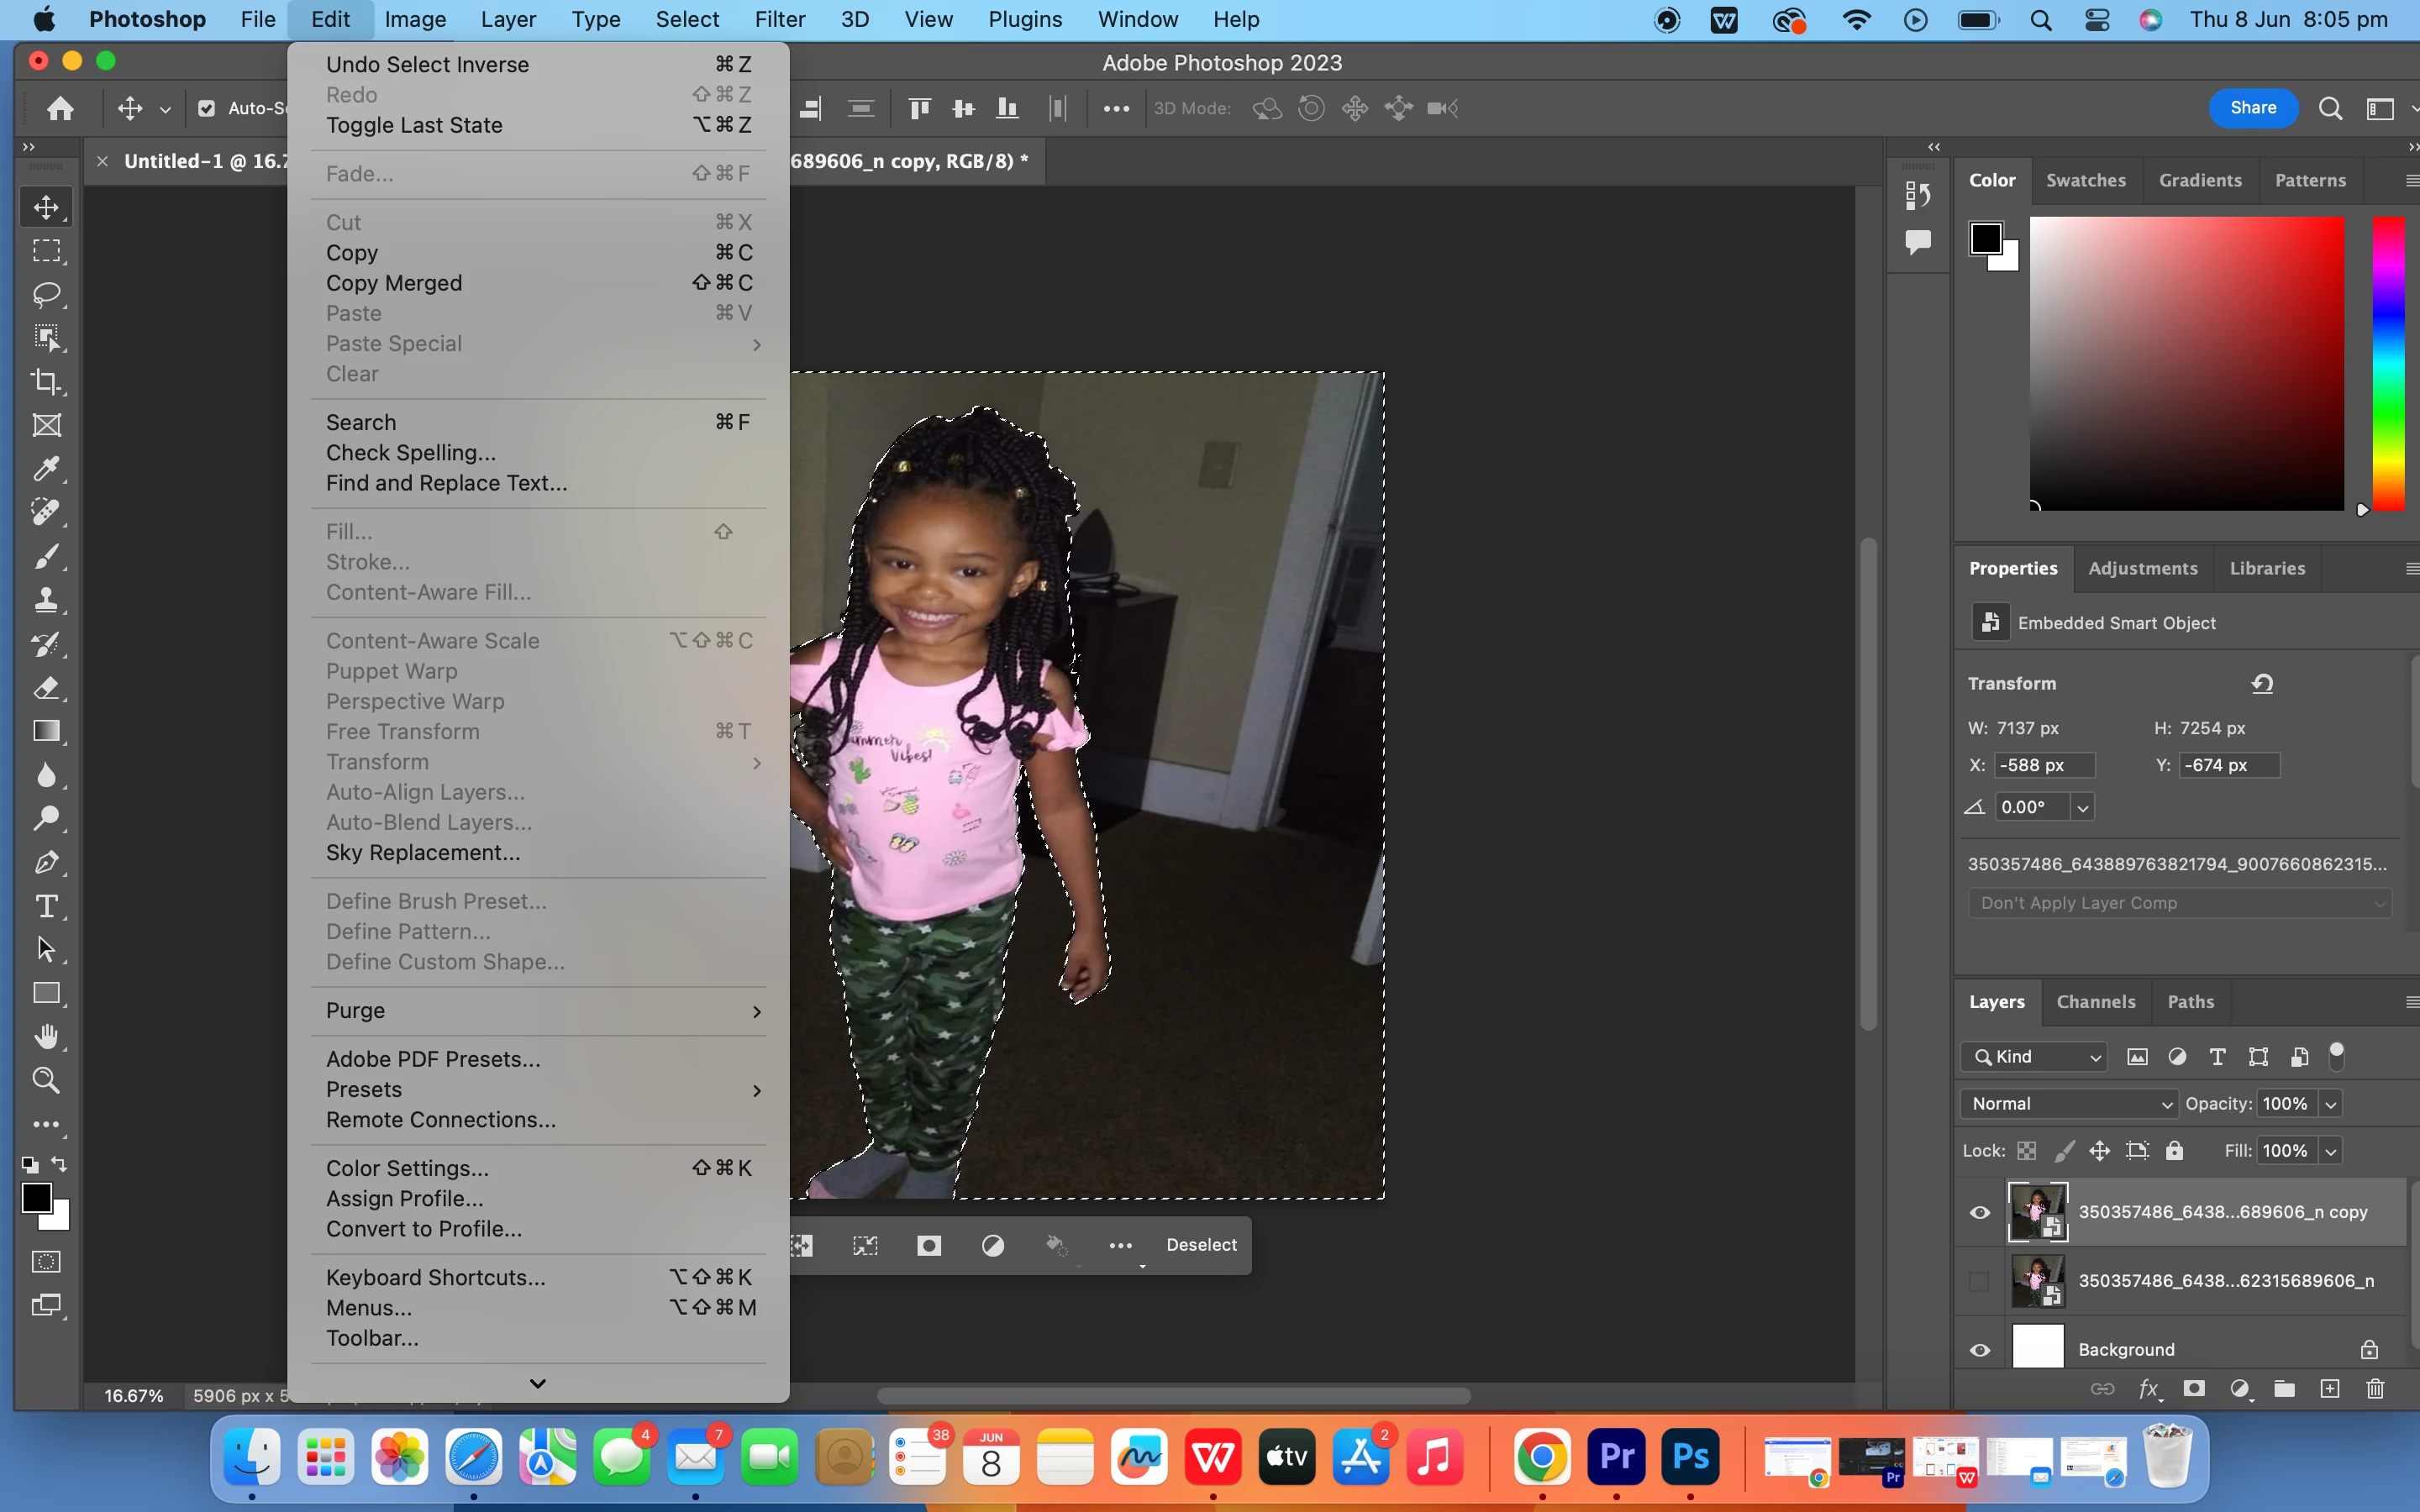Select the Lasso tool

pyautogui.click(x=46, y=294)
